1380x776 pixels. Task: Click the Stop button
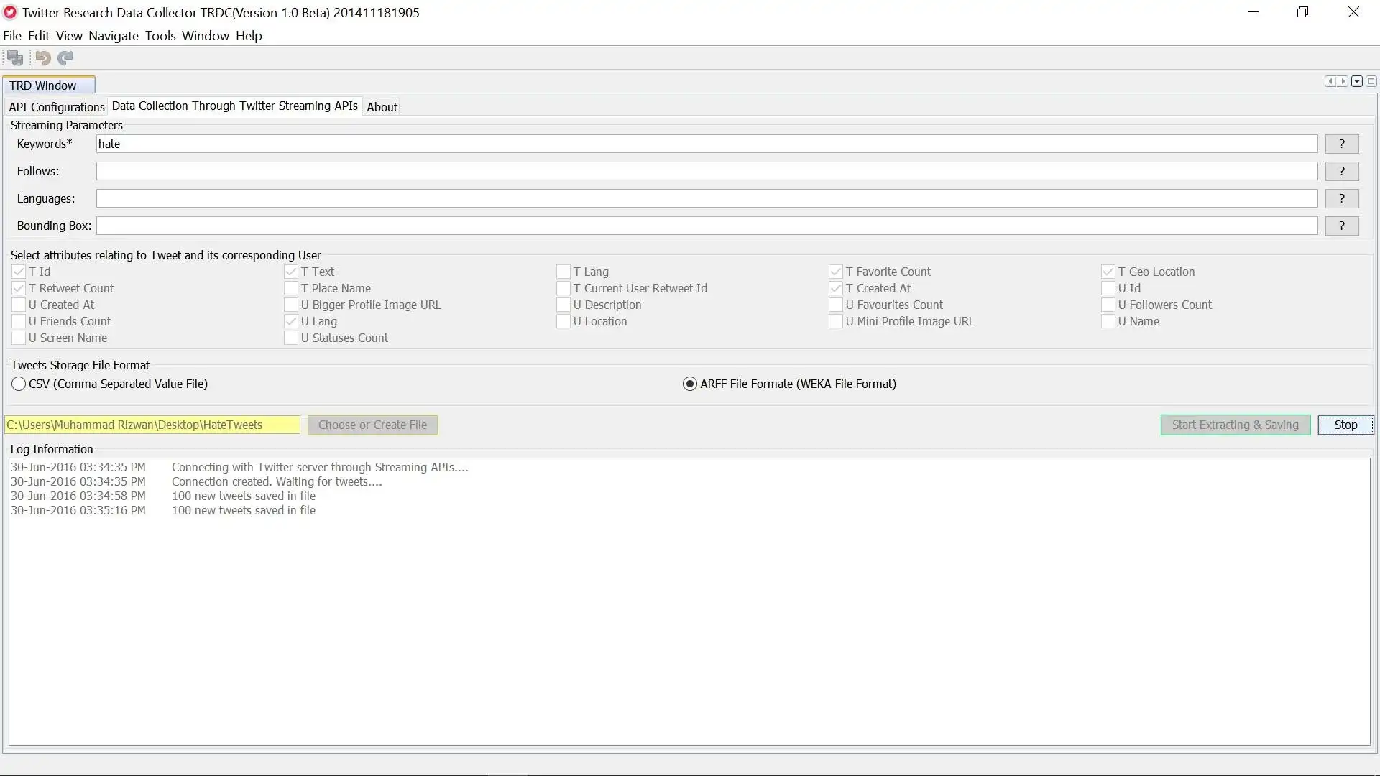(1345, 425)
